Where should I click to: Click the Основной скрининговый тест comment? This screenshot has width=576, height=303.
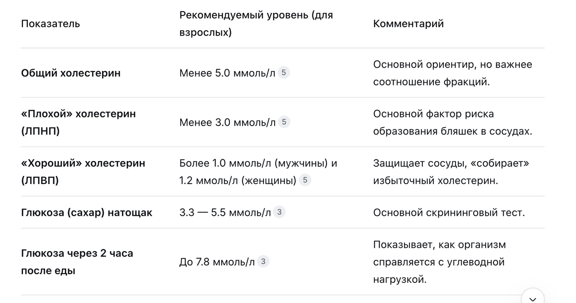449,212
